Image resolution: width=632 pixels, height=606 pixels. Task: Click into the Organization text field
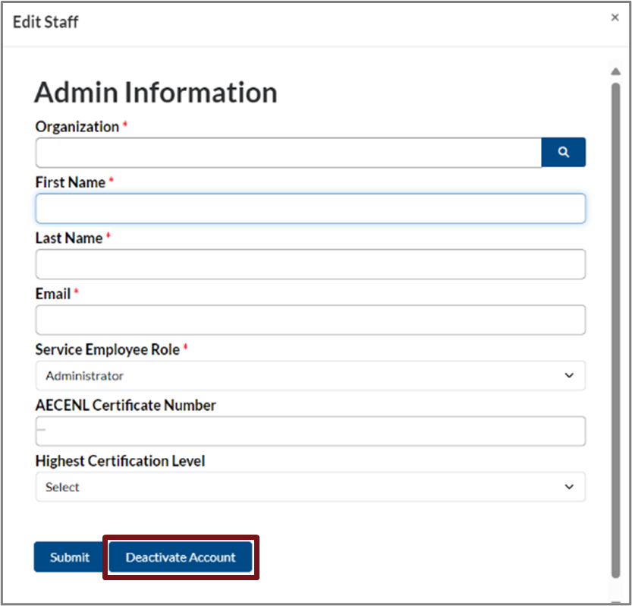pyautogui.click(x=288, y=153)
